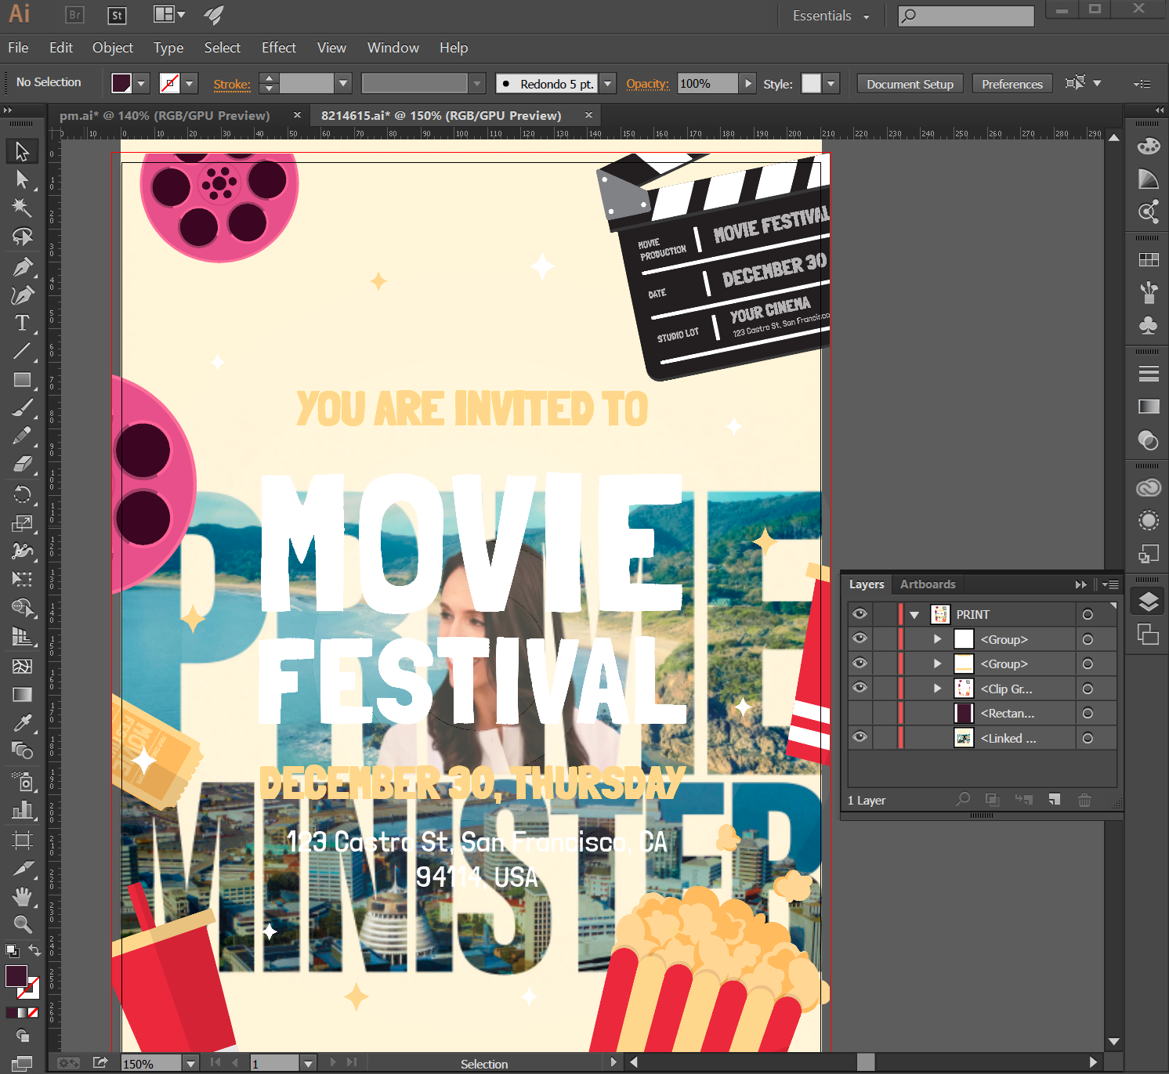
Task: Click the Stroke label link
Action: (x=232, y=84)
